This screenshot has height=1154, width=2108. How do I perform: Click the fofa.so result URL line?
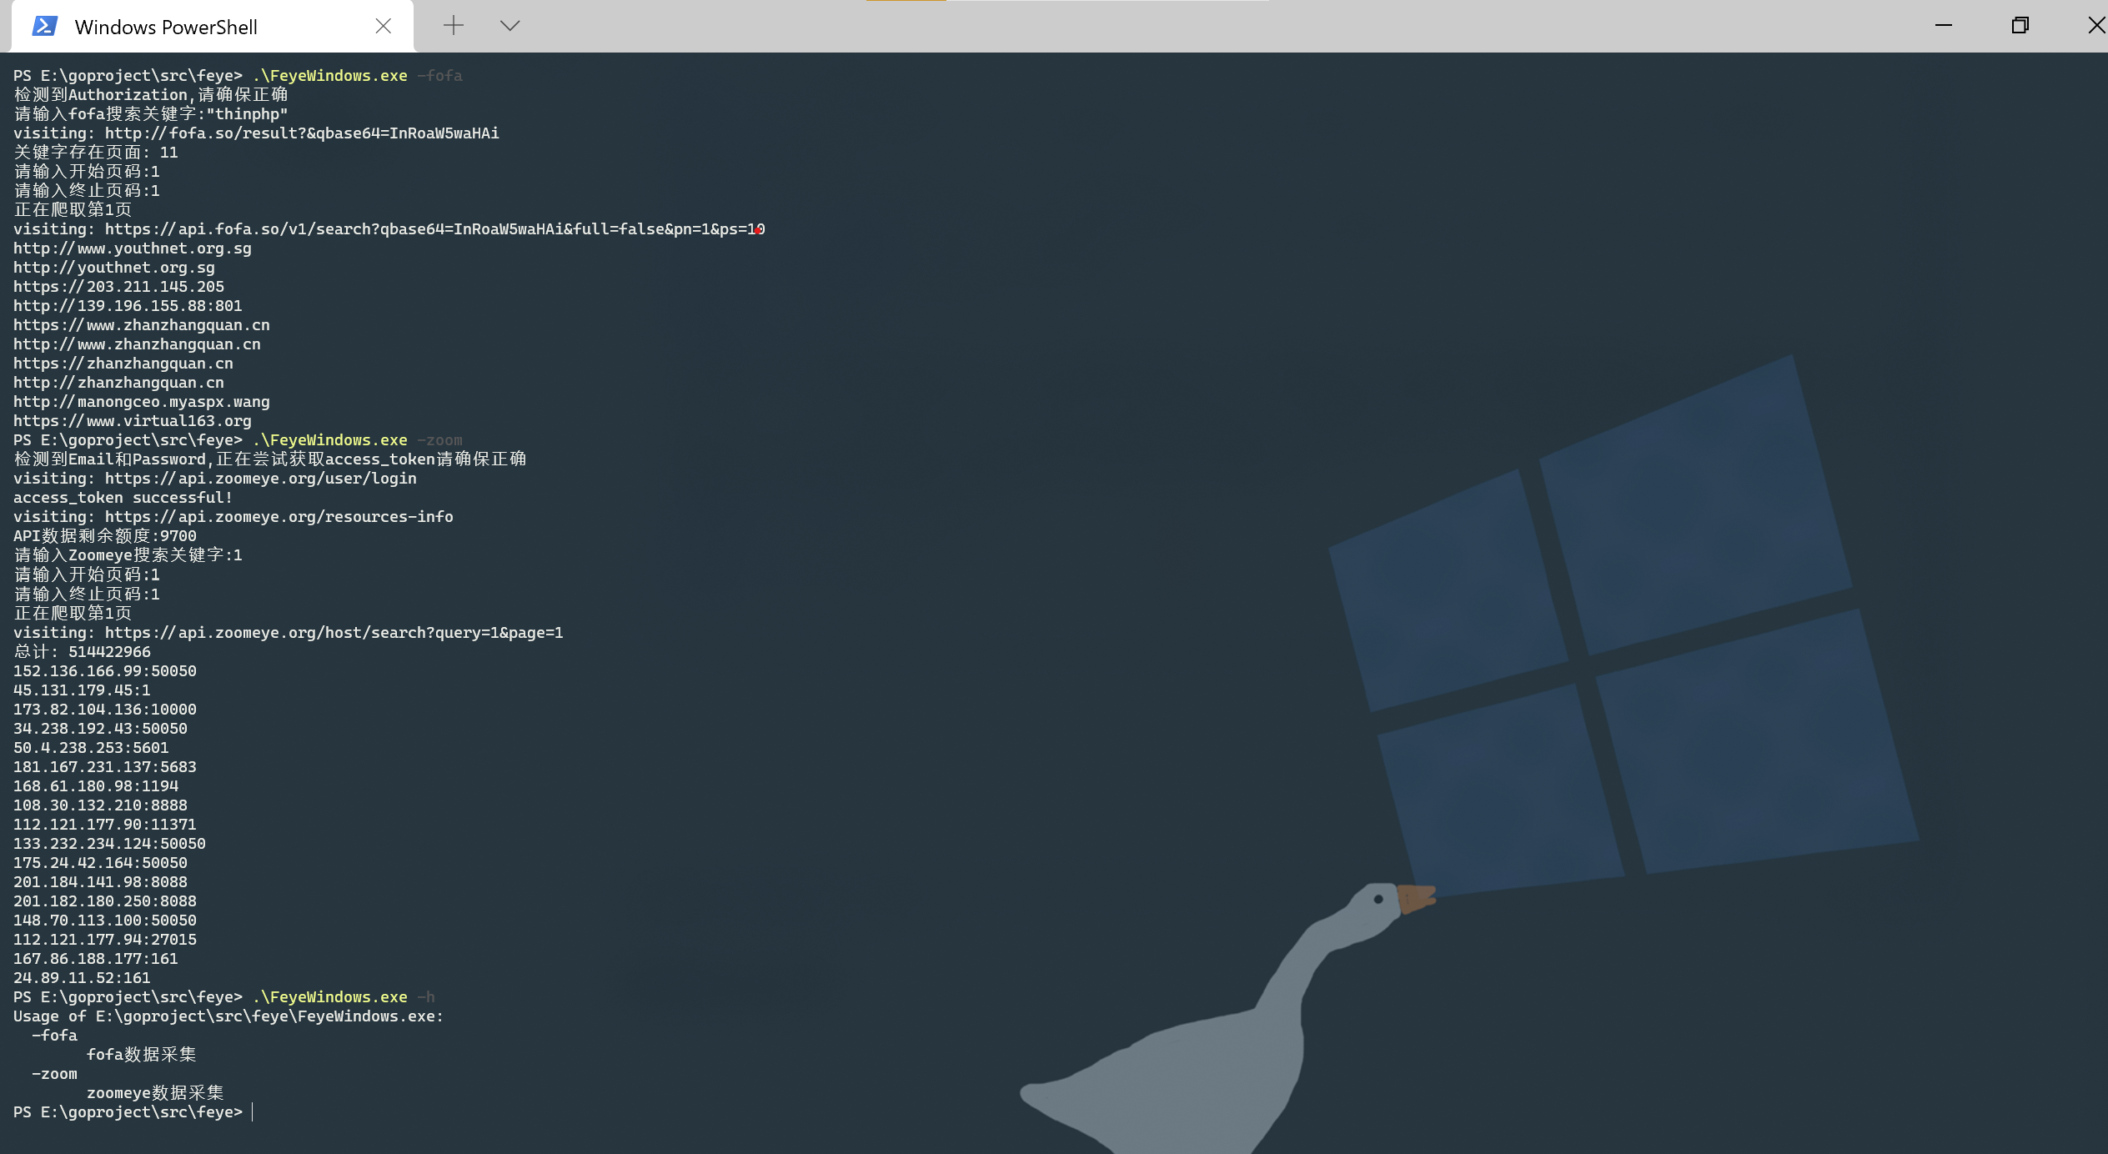[256, 133]
